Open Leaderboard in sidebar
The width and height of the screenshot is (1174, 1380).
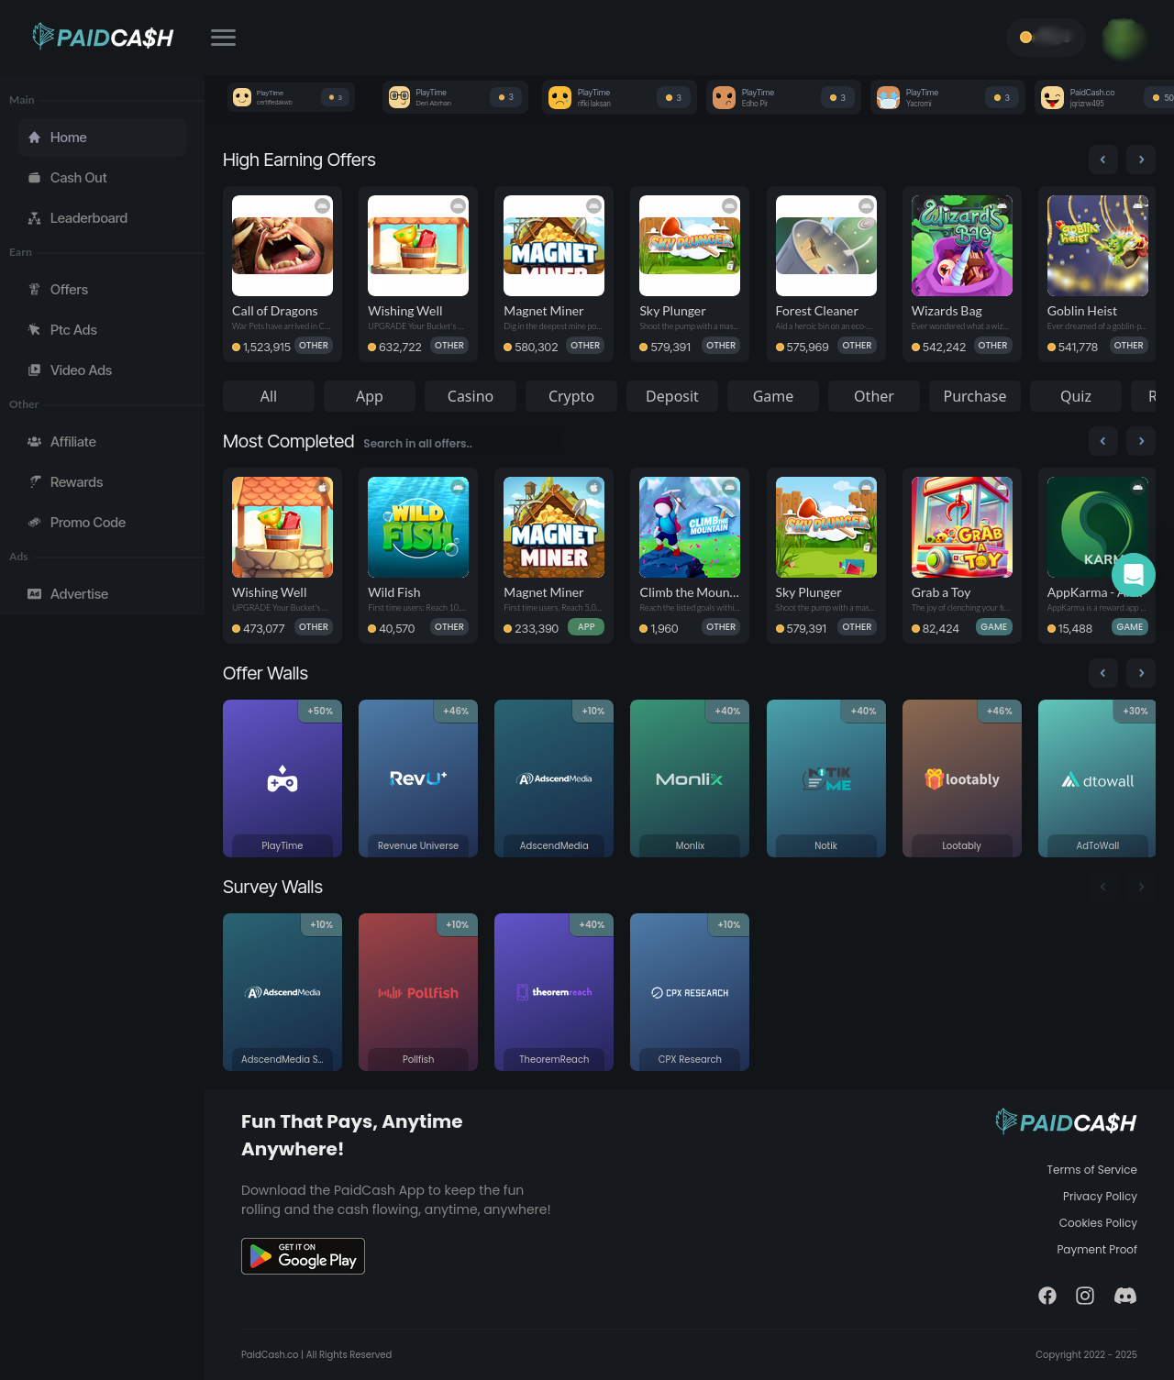[x=102, y=218]
